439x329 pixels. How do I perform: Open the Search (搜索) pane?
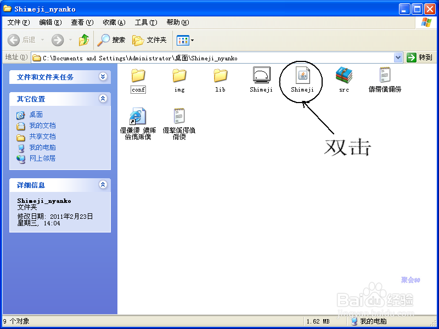coord(111,40)
